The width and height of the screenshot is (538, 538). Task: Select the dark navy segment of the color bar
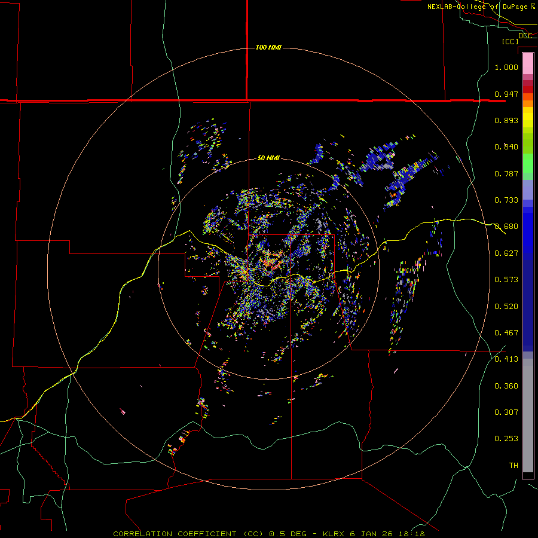(x=528, y=305)
